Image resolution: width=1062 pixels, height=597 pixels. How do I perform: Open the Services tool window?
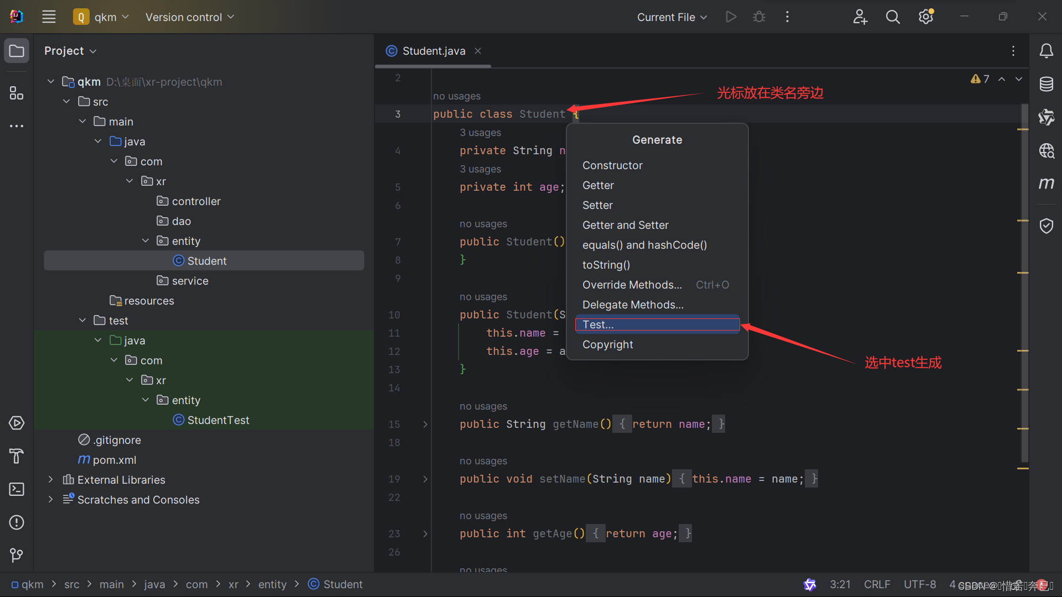coord(17,423)
